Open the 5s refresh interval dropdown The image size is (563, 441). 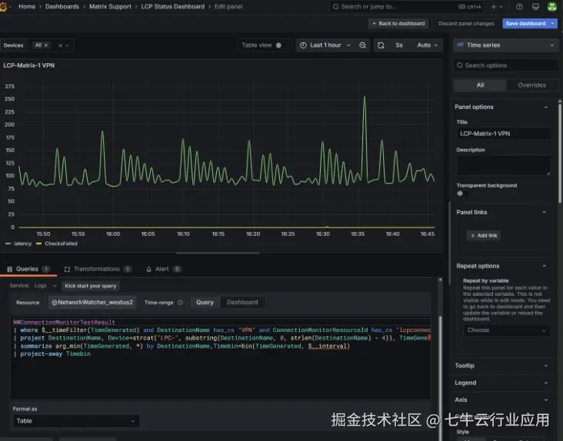point(399,45)
